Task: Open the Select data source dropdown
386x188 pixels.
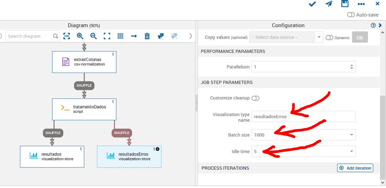Action: tap(319, 37)
